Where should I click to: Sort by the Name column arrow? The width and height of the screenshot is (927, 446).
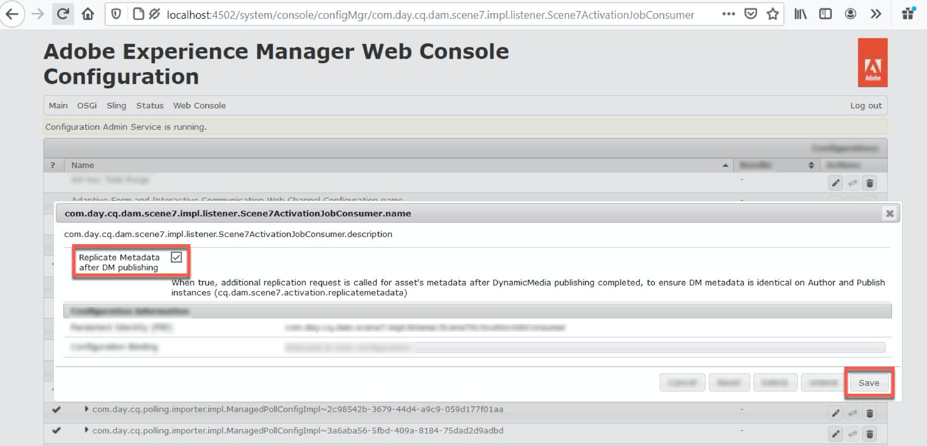(x=725, y=165)
